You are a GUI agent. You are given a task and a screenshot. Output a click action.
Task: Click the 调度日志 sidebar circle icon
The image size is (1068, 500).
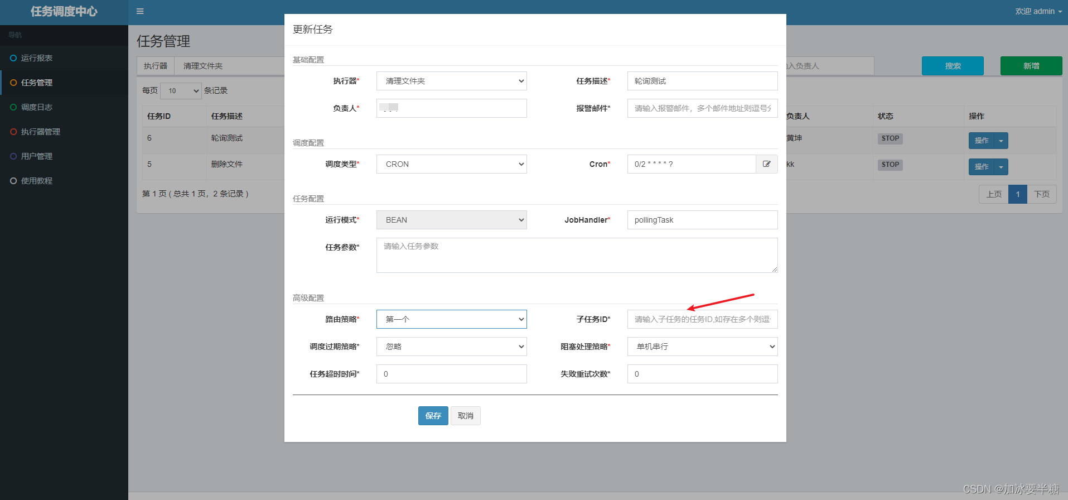tap(13, 107)
